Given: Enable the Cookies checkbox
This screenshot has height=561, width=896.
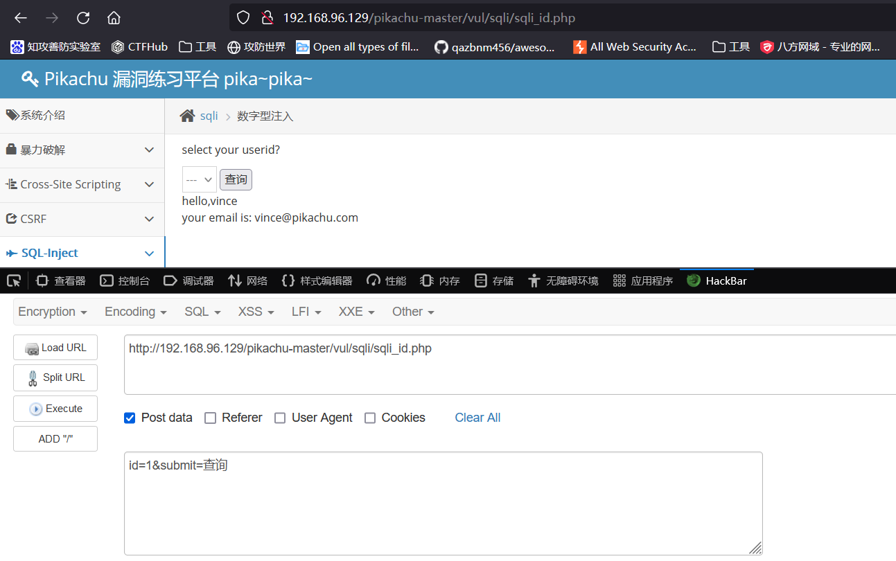Looking at the screenshot, I should point(370,418).
